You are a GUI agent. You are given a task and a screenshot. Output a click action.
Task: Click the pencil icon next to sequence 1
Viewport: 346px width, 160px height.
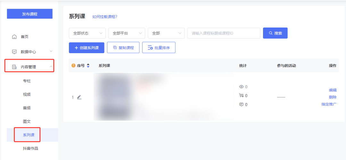click(x=79, y=97)
